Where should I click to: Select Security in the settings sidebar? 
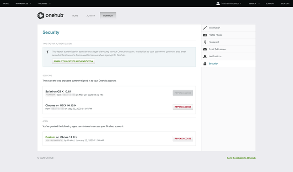(x=228, y=64)
